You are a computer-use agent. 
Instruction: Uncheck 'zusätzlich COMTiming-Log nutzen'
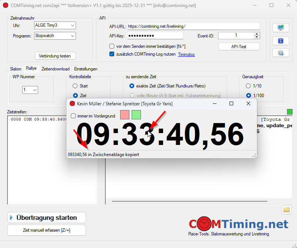point(112,54)
